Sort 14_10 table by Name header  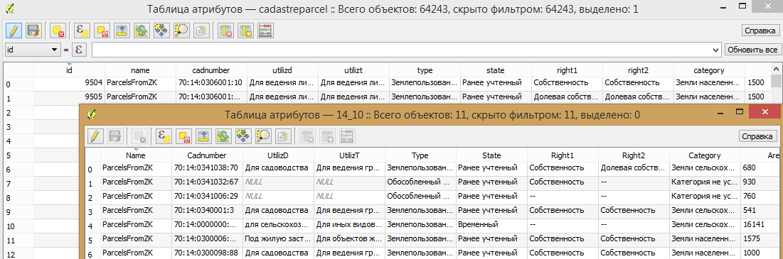coord(136,155)
